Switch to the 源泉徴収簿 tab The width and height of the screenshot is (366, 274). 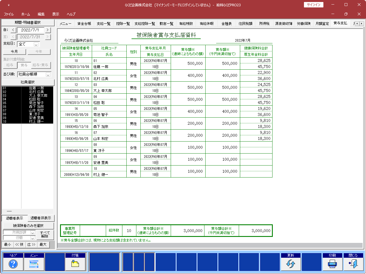(284, 24)
